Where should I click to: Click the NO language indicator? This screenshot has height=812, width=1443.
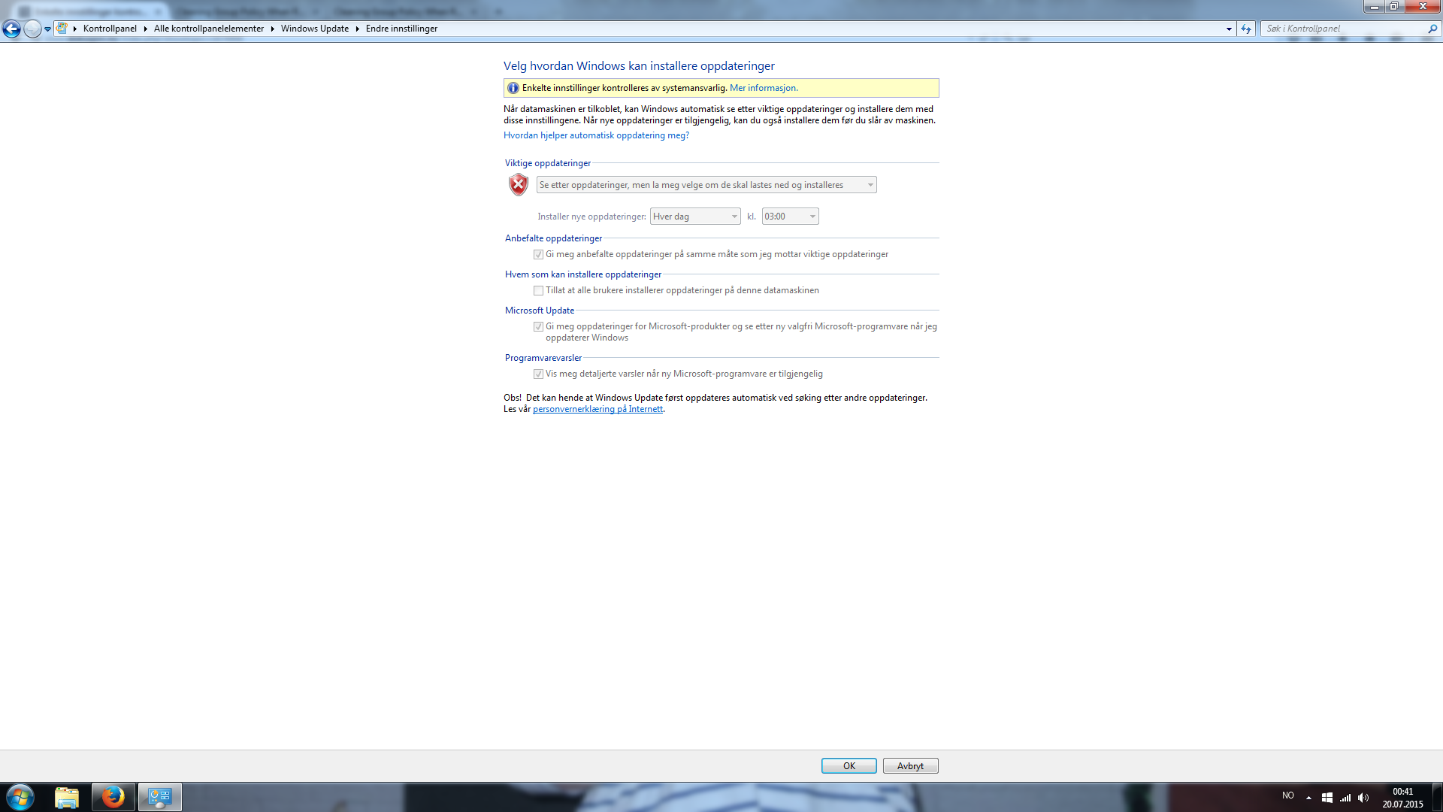click(x=1288, y=795)
